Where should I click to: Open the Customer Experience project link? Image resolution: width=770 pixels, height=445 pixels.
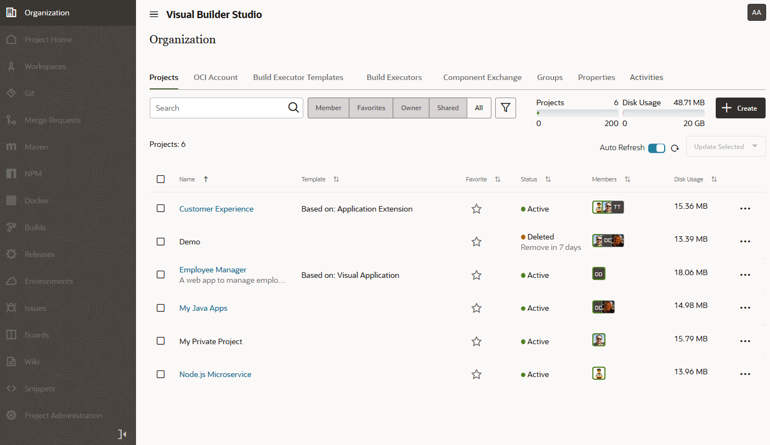[x=216, y=209]
